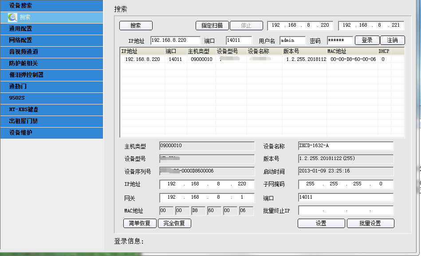
Task: Click the 简单恢复 button
Action: (x=140, y=223)
